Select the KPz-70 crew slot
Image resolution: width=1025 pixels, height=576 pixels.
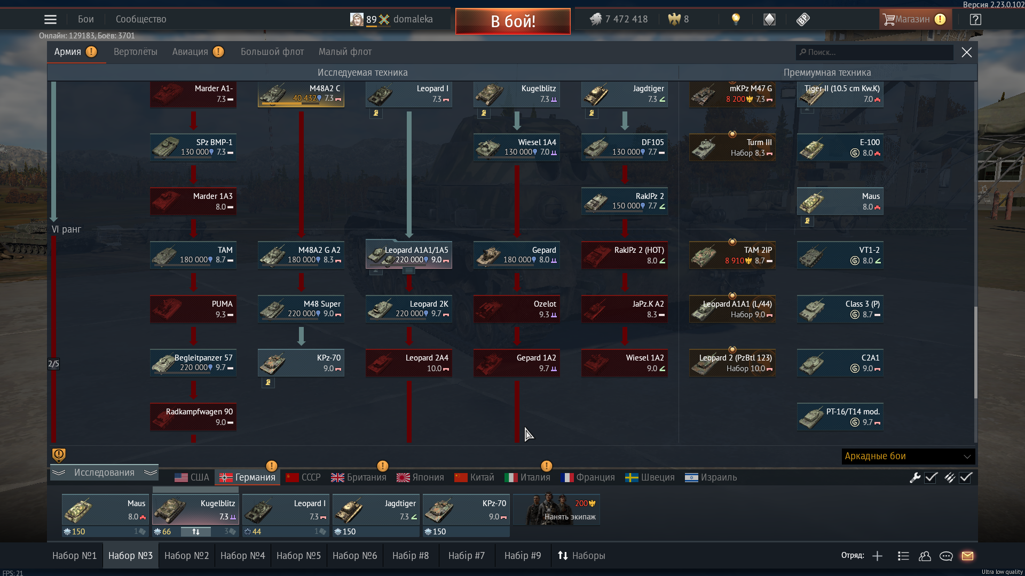click(466, 509)
